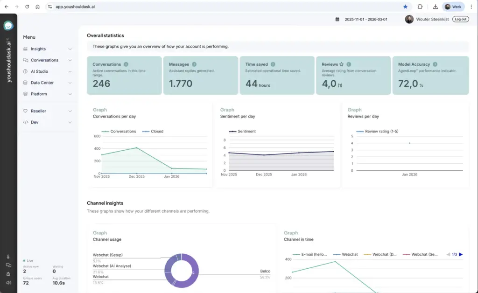Go to next legend page arrow
The width and height of the screenshot is (478, 293).
[461, 254]
